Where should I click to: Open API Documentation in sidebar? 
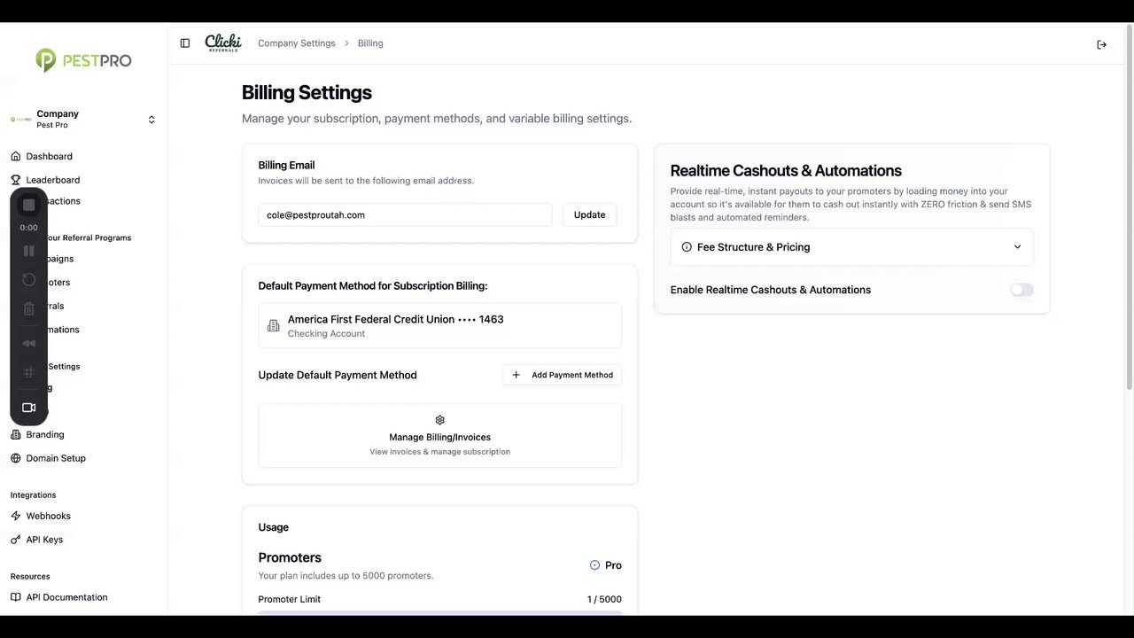(x=66, y=597)
